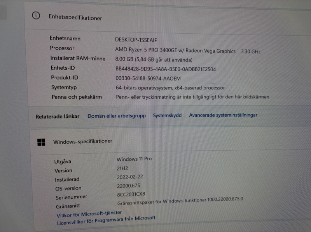Click the Windows logo beside Windows-specifikationer
Screen dimensions: 311x232
[41, 142]
